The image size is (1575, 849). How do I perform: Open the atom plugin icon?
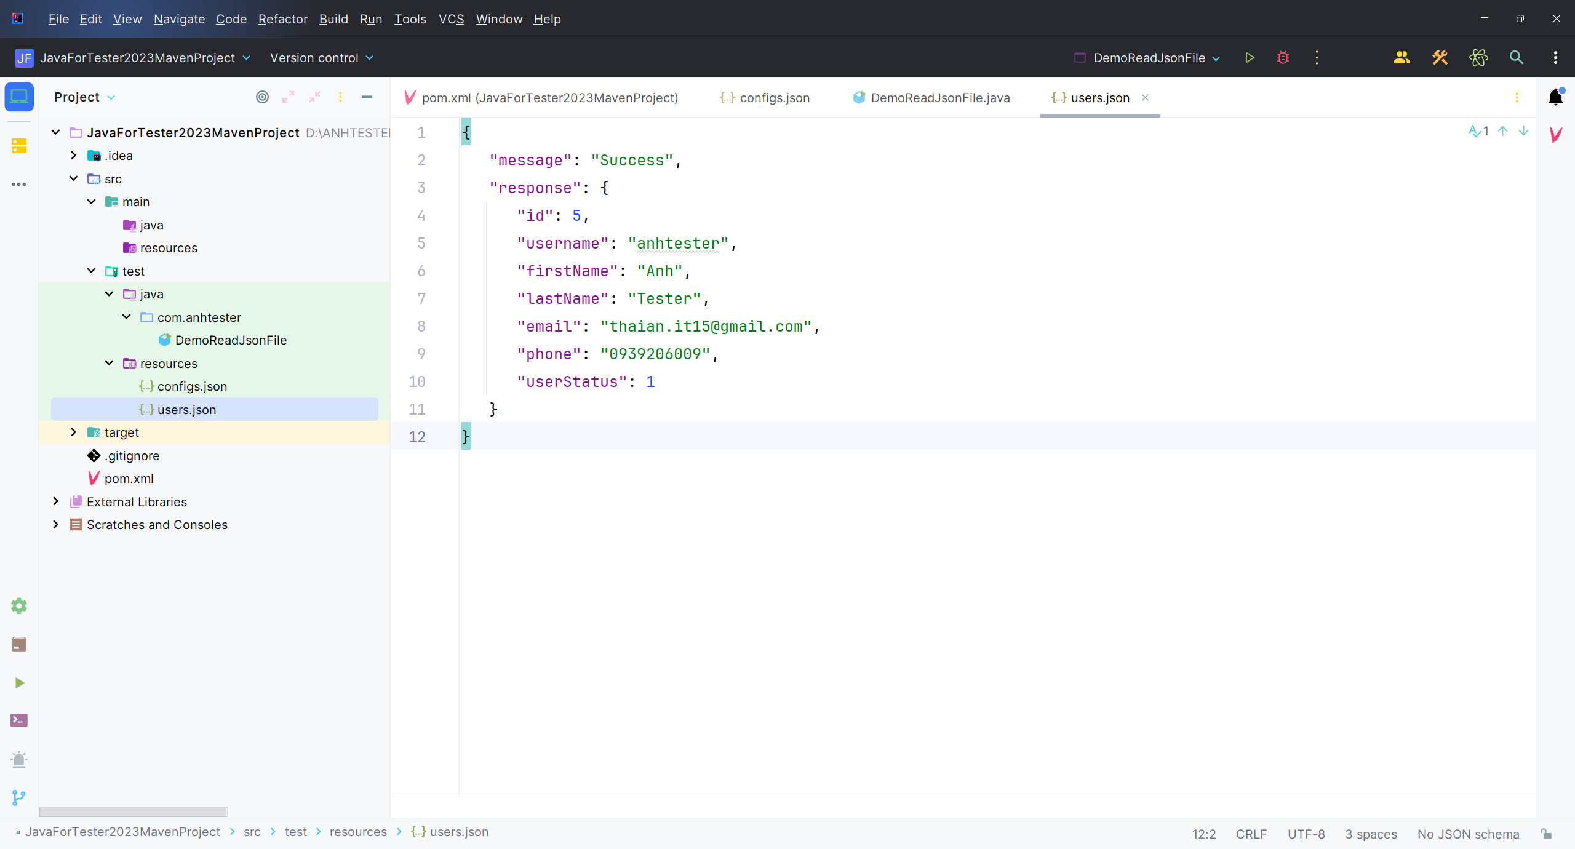pos(1478,58)
